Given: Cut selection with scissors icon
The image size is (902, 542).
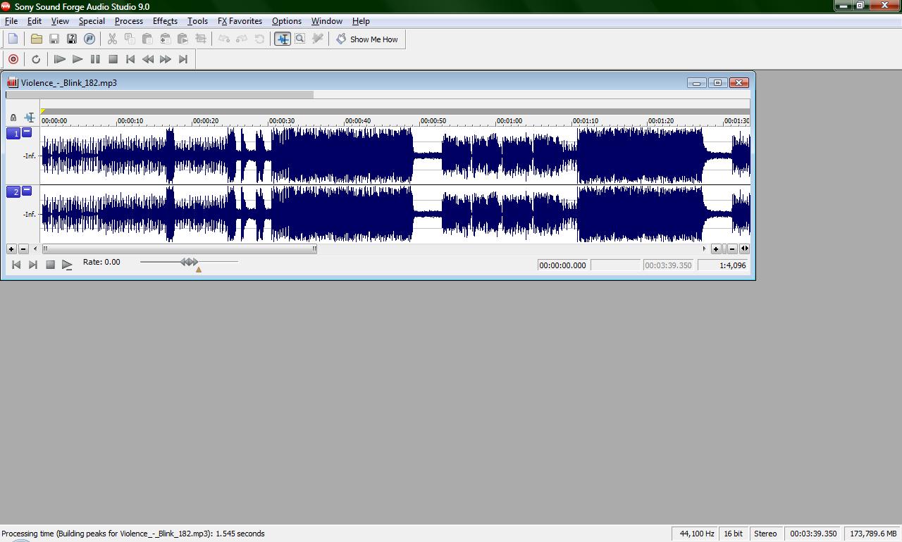Looking at the screenshot, I should coord(112,39).
